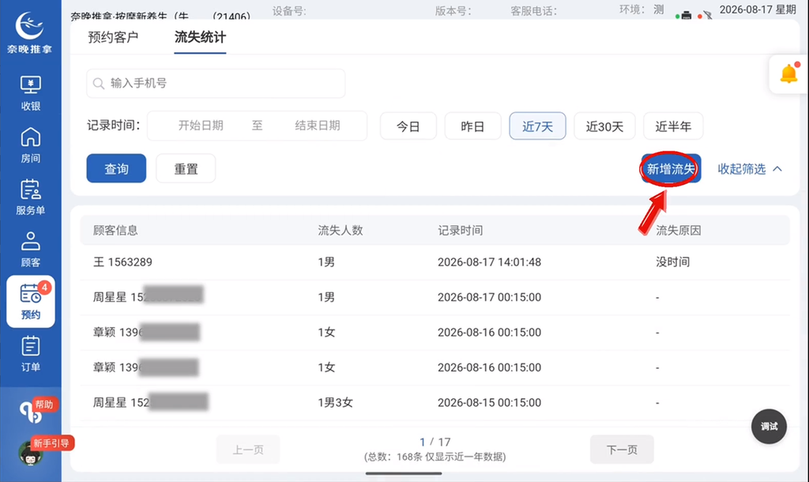Viewport: 809px width, 482px height.
Task: Open the 收银 cashier section
Action: pyautogui.click(x=31, y=93)
